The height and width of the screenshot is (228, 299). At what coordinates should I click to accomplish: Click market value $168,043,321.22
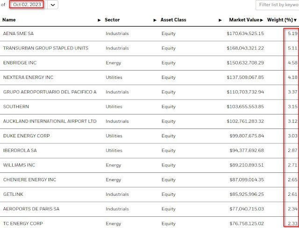click(x=245, y=48)
